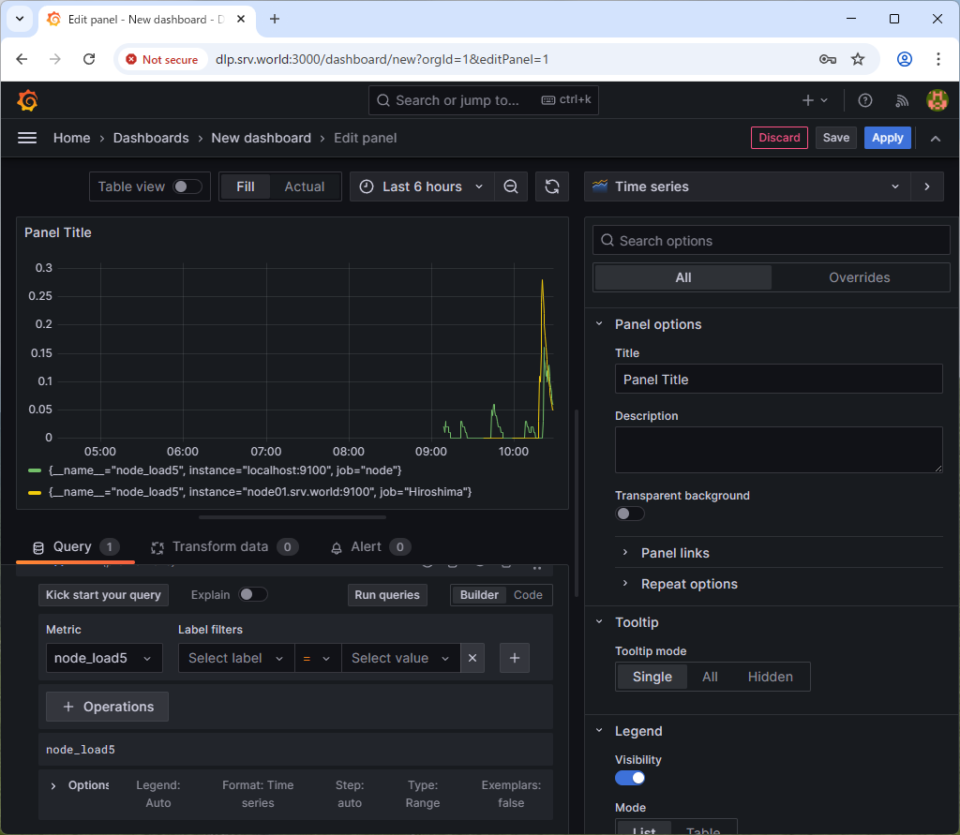Expand the Repeat options section
Image resolution: width=960 pixels, height=835 pixels.
pos(625,584)
